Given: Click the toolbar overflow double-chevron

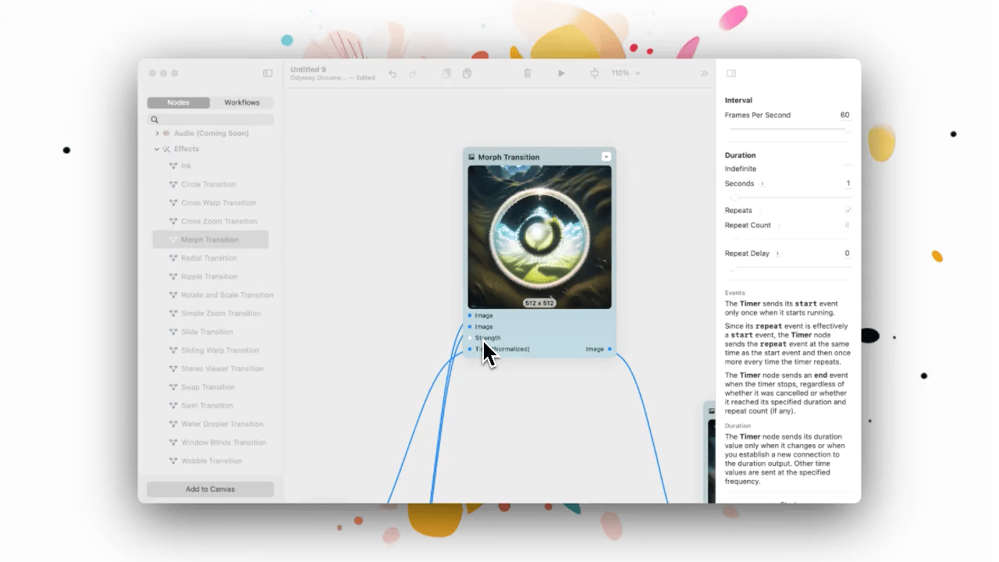Looking at the screenshot, I should coord(704,73).
